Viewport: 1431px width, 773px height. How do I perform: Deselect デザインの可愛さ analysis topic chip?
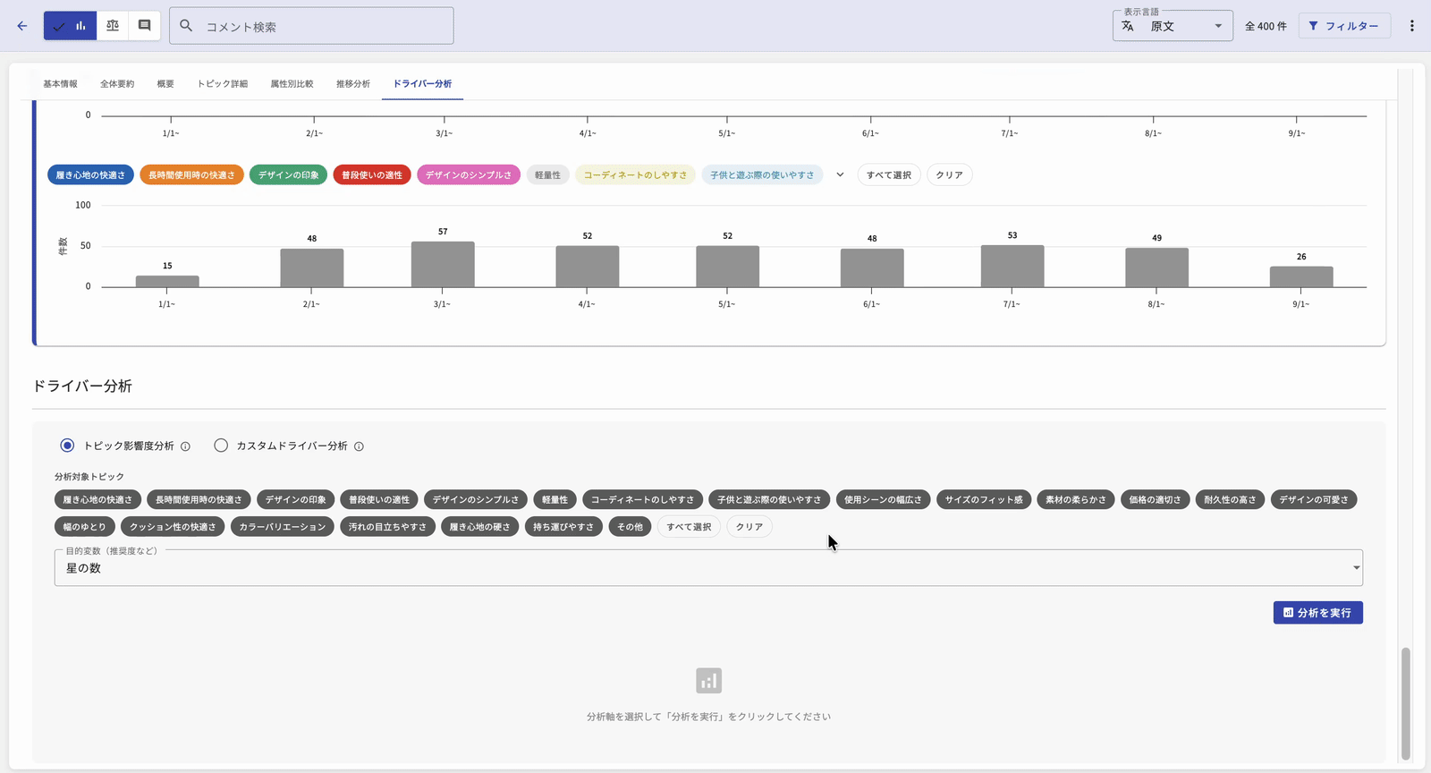(1314, 500)
